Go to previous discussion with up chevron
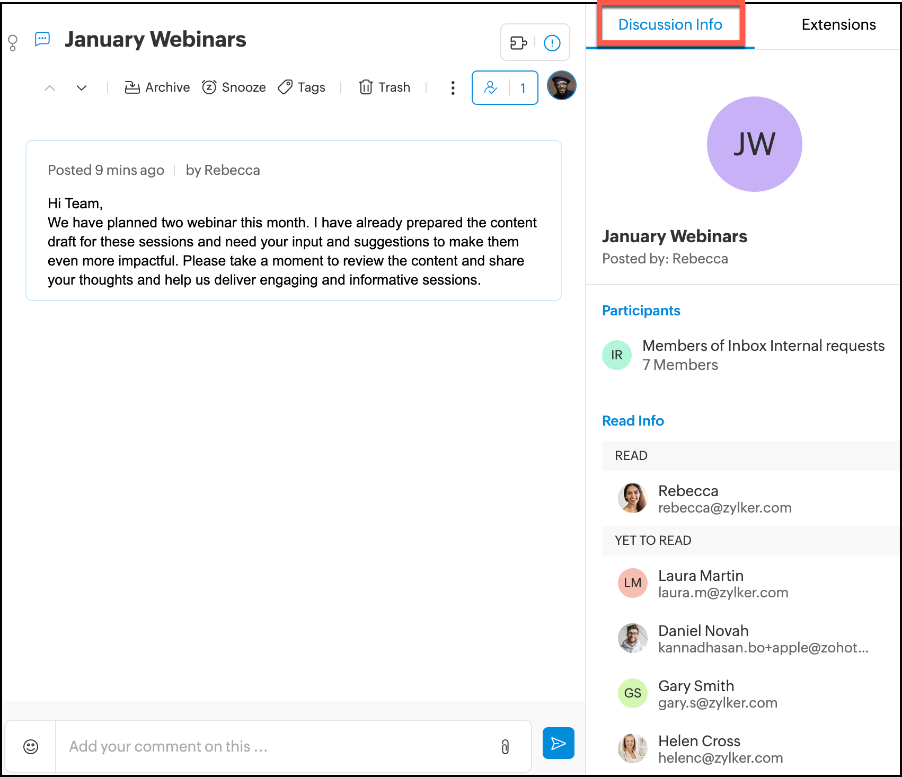The width and height of the screenshot is (902, 777). (x=50, y=88)
